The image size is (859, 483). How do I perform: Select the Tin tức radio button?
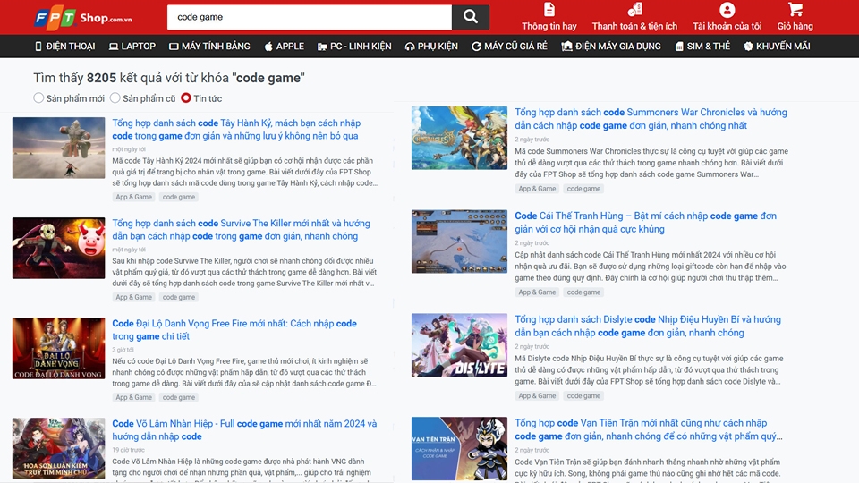coord(186,98)
